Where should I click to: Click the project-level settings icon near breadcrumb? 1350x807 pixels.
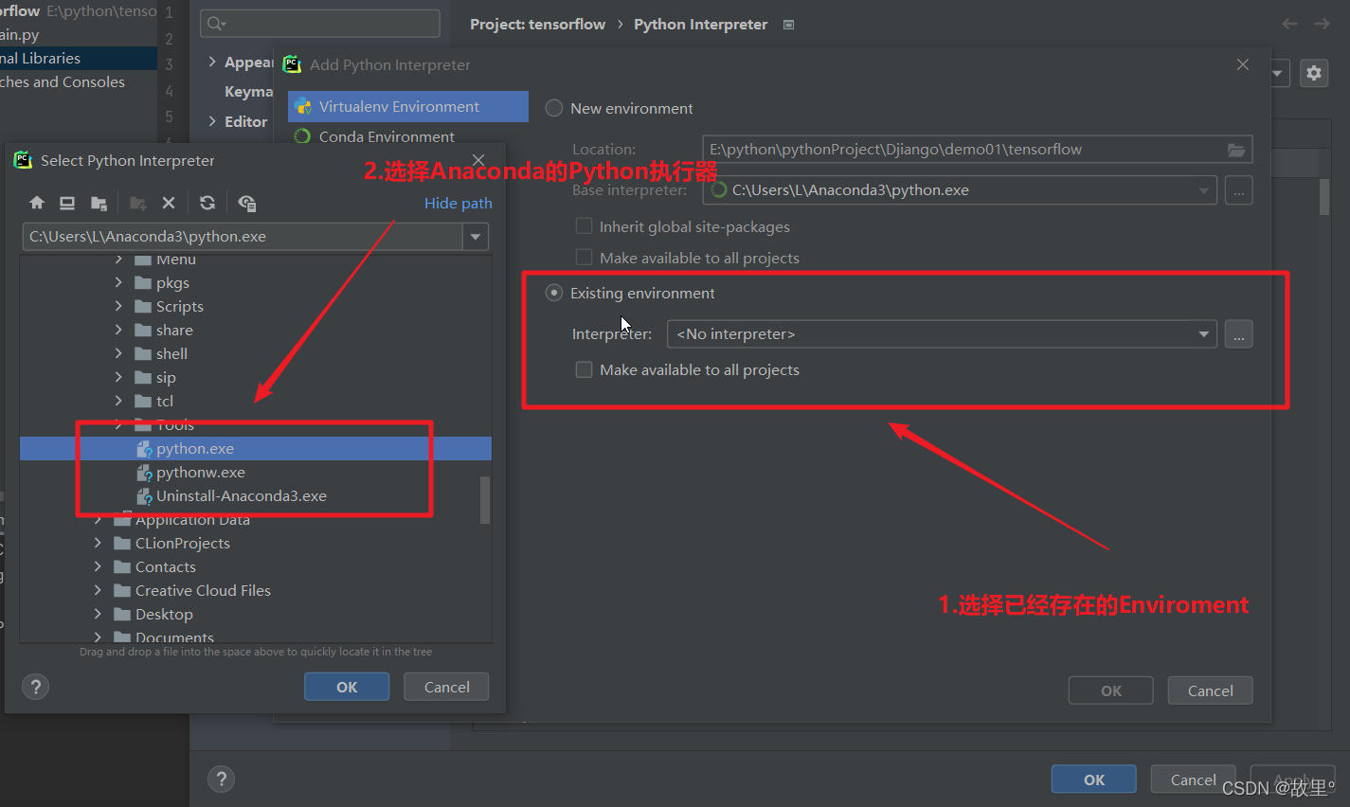788,25
